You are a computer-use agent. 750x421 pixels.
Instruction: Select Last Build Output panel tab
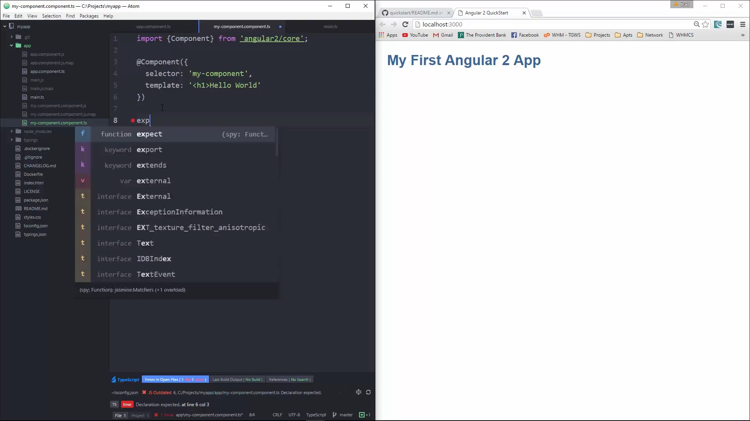tap(237, 379)
